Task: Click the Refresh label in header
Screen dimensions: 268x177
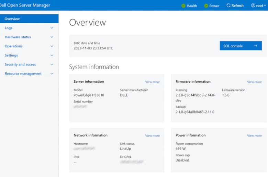Action: [237, 5]
